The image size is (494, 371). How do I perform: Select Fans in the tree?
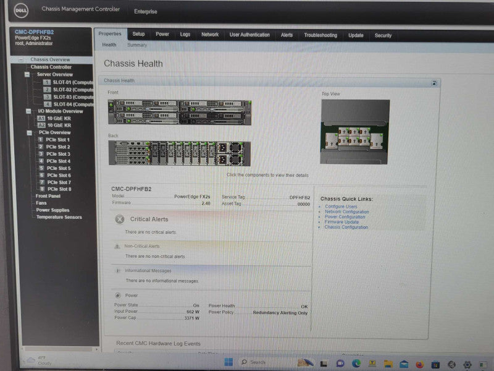[x=41, y=203]
